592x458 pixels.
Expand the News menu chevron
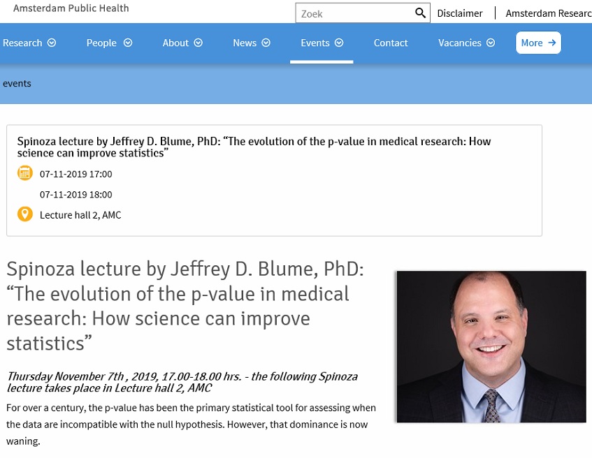[x=266, y=43]
